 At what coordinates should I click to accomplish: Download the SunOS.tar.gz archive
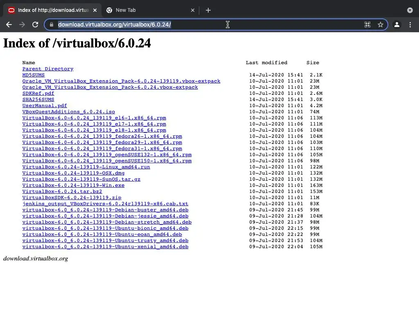coord(81,179)
